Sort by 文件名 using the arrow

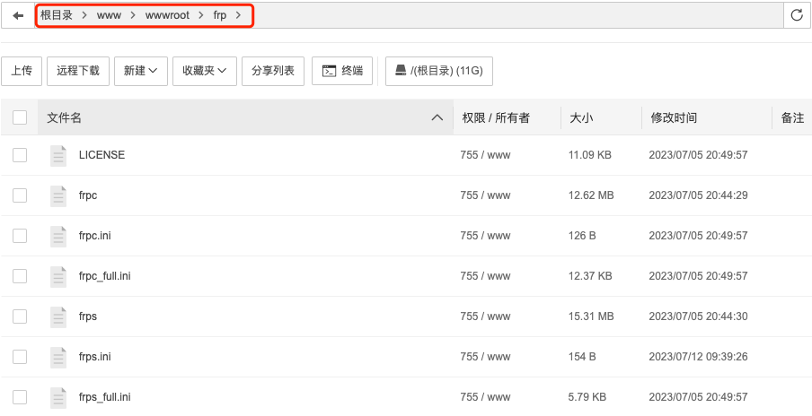[437, 117]
